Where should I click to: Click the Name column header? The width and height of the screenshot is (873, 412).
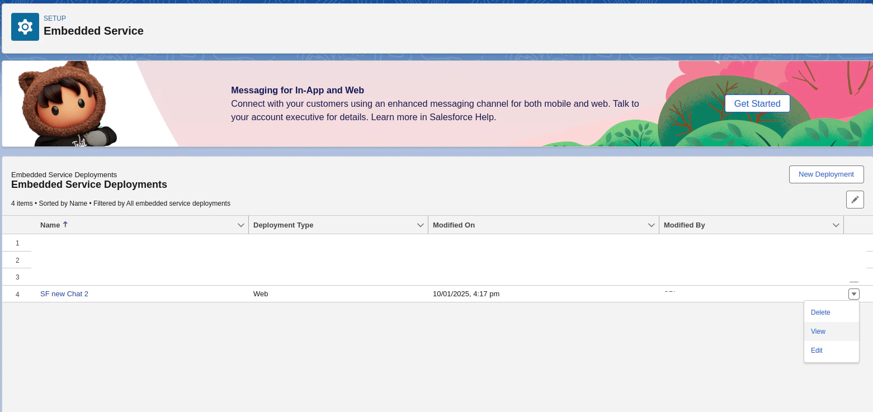50,225
